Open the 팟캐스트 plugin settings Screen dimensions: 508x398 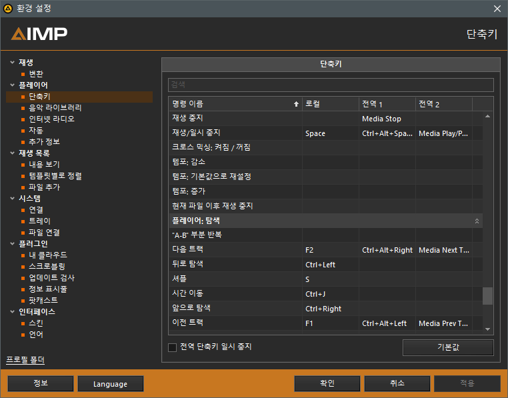[43, 301]
